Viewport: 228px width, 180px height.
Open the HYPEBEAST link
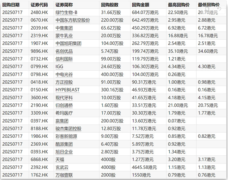(x=68, y=90)
